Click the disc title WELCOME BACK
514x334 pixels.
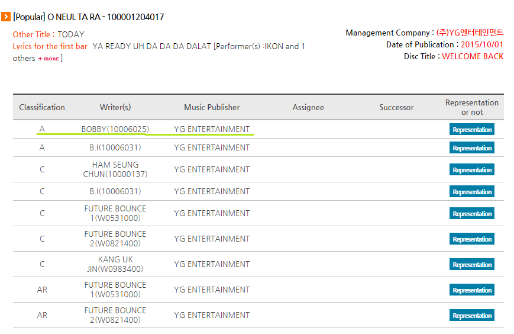[x=473, y=56]
